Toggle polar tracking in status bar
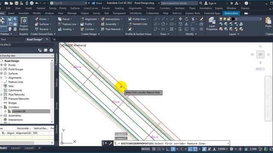 tap(173, 149)
